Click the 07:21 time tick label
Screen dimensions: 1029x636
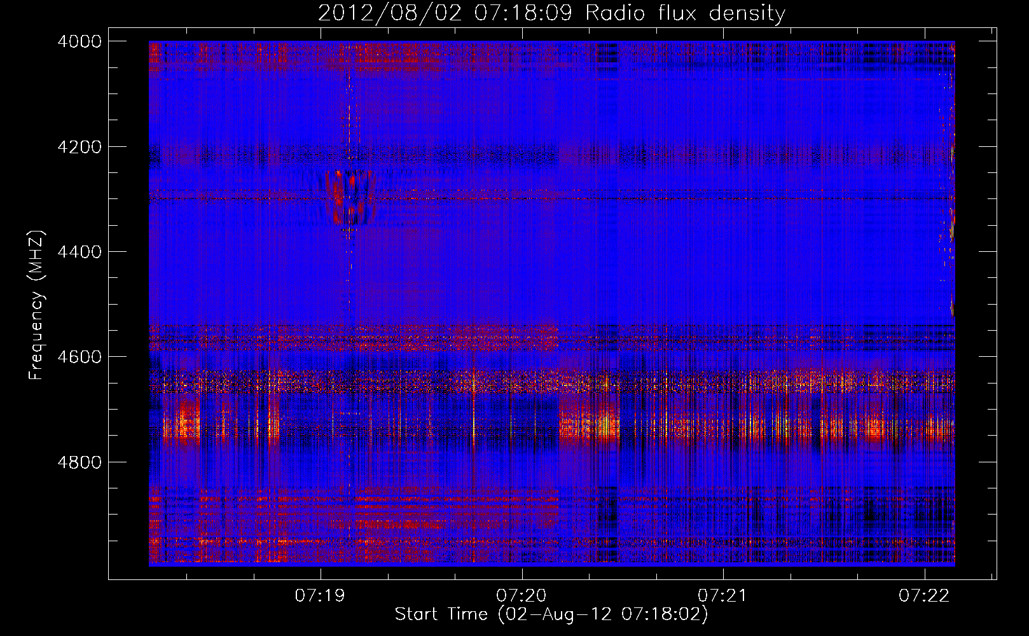[x=722, y=596]
